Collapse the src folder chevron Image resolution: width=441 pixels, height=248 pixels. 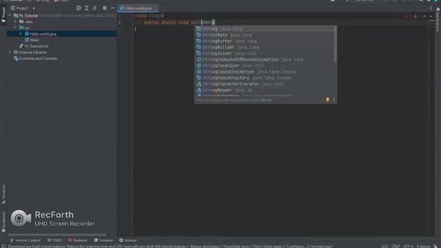coord(15,28)
